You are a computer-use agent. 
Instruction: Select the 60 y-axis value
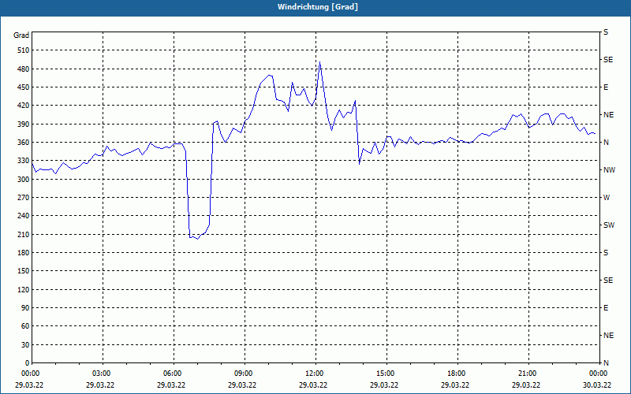(25, 326)
